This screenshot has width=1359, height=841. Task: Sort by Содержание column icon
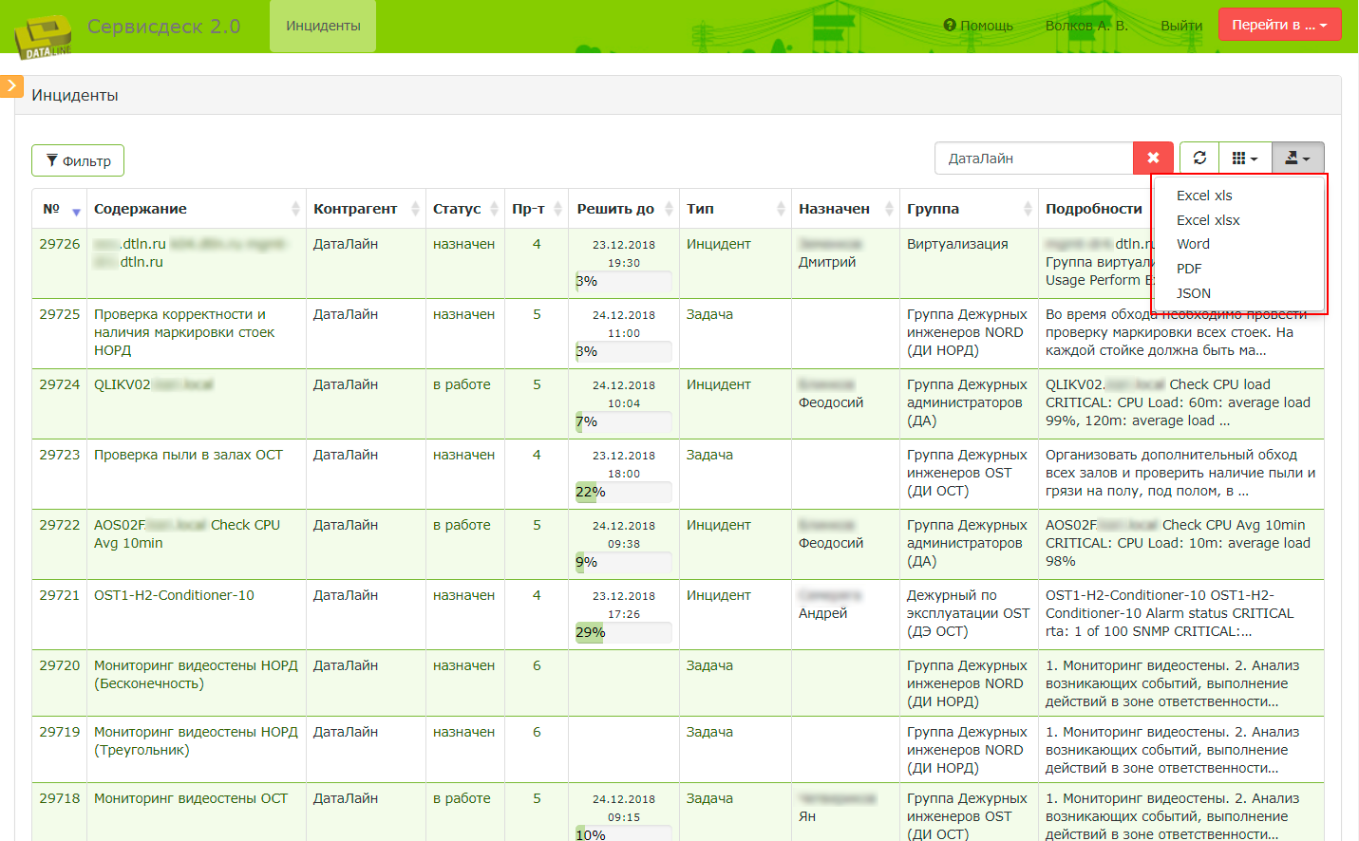(295, 209)
